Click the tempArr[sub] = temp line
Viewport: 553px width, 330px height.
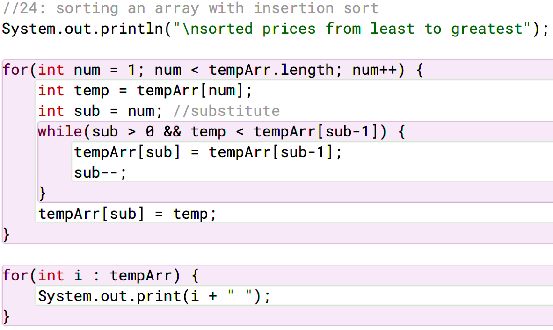tap(127, 214)
